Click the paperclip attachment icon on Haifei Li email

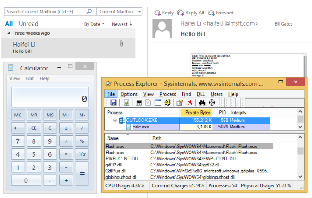122,44
